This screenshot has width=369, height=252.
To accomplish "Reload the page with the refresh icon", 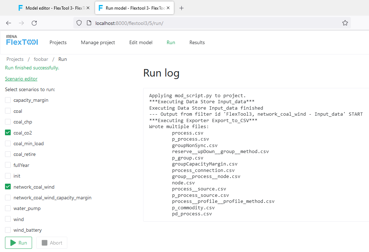I will pyautogui.click(x=34, y=23).
